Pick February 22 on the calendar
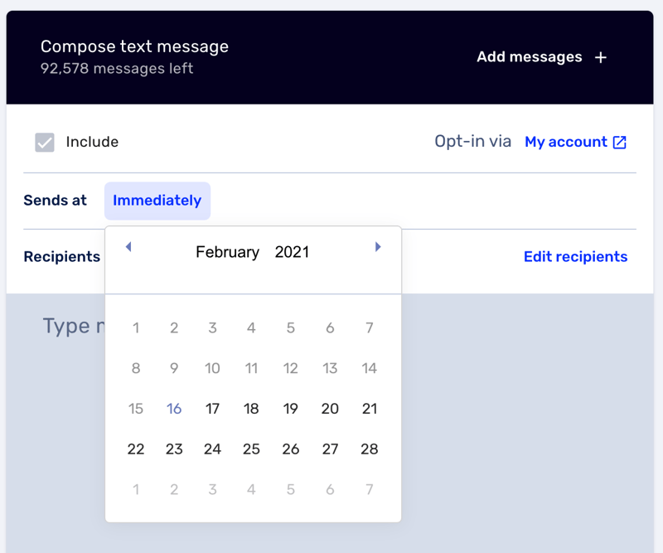663x553 pixels. 136,449
